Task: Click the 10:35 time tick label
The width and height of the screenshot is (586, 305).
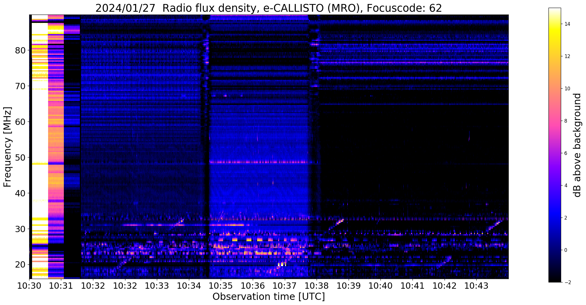Action: point(221,286)
